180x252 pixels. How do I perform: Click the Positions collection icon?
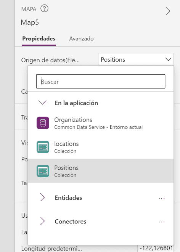point(43,171)
